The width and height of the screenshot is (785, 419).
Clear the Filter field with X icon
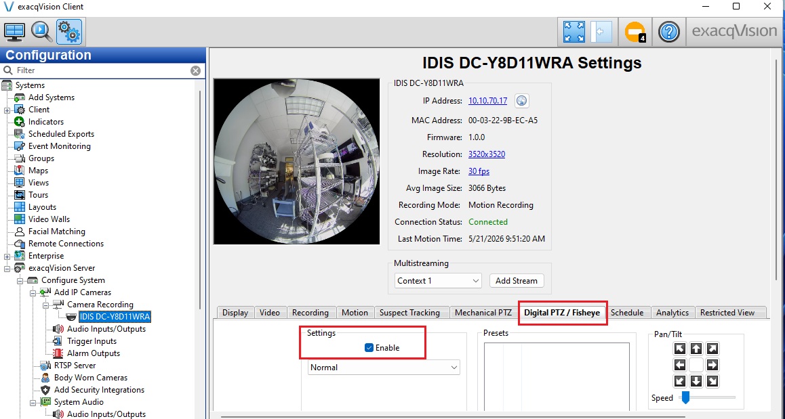point(196,70)
